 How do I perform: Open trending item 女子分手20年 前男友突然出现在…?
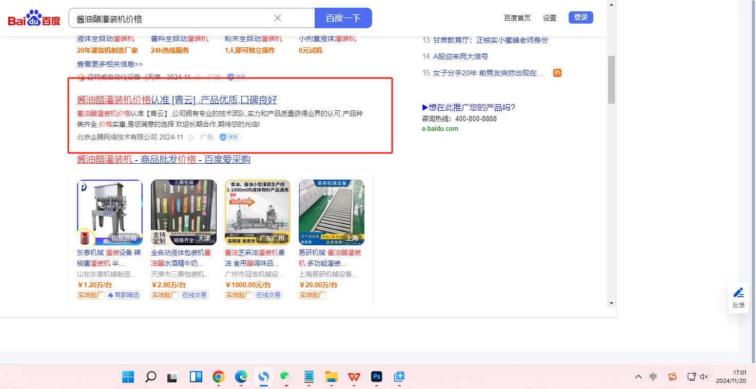coord(488,73)
